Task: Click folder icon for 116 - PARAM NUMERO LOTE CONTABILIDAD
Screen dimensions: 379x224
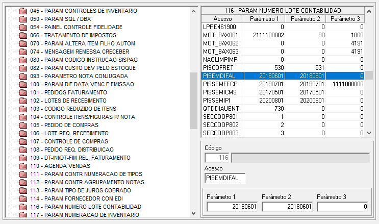Action: (23, 207)
